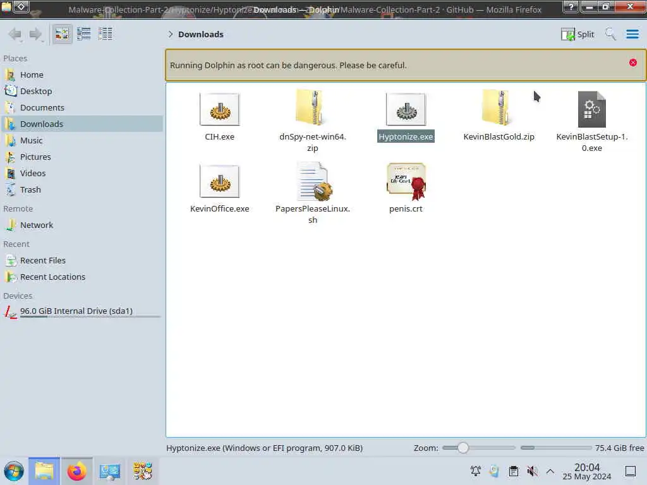This screenshot has height=485, width=647.
Task: Go back in Dolphin navigation
Action: click(15, 34)
